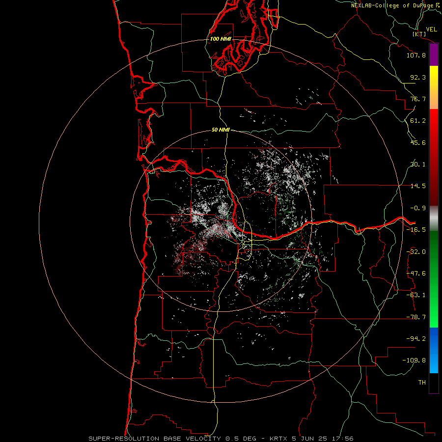Click the -63.1 velocity scale value
The width and height of the screenshot is (442, 442).
[x=416, y=295]
